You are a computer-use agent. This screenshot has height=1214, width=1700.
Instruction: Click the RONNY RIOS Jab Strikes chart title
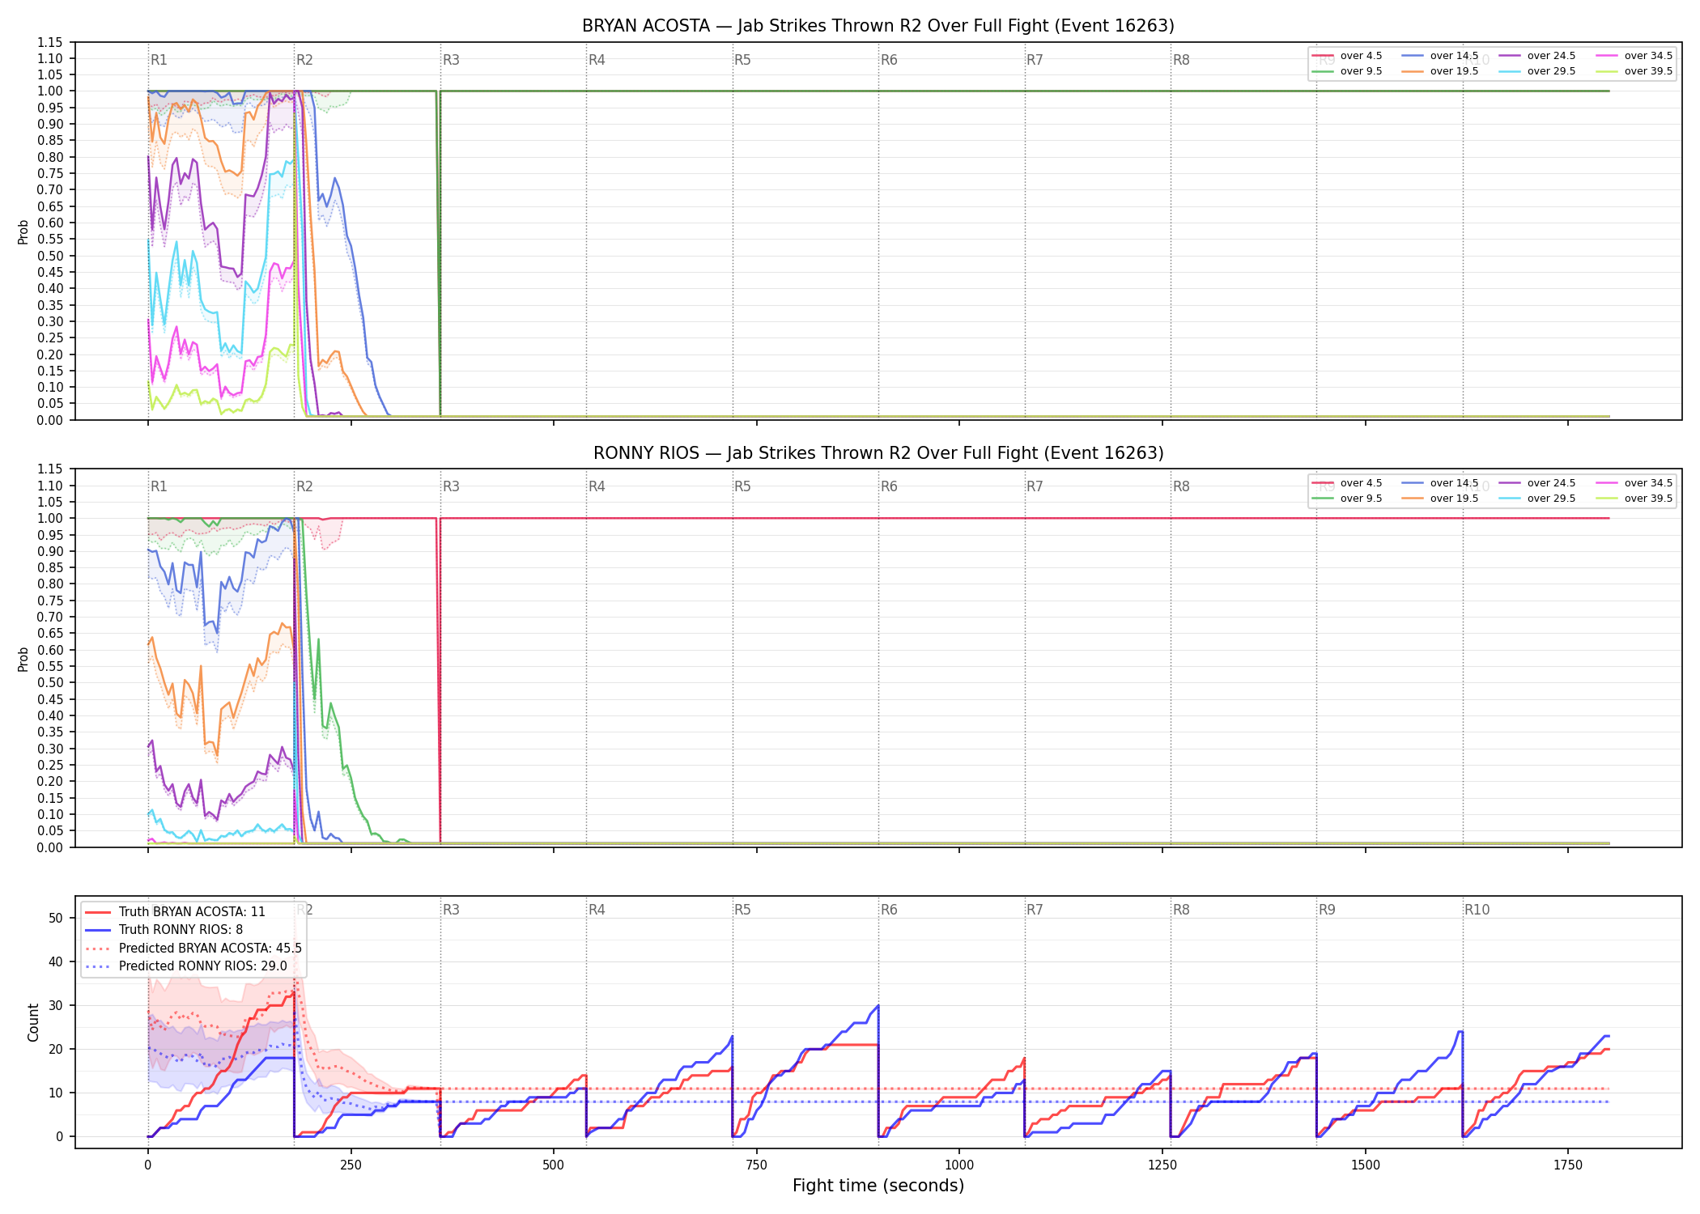click(878, 453)
